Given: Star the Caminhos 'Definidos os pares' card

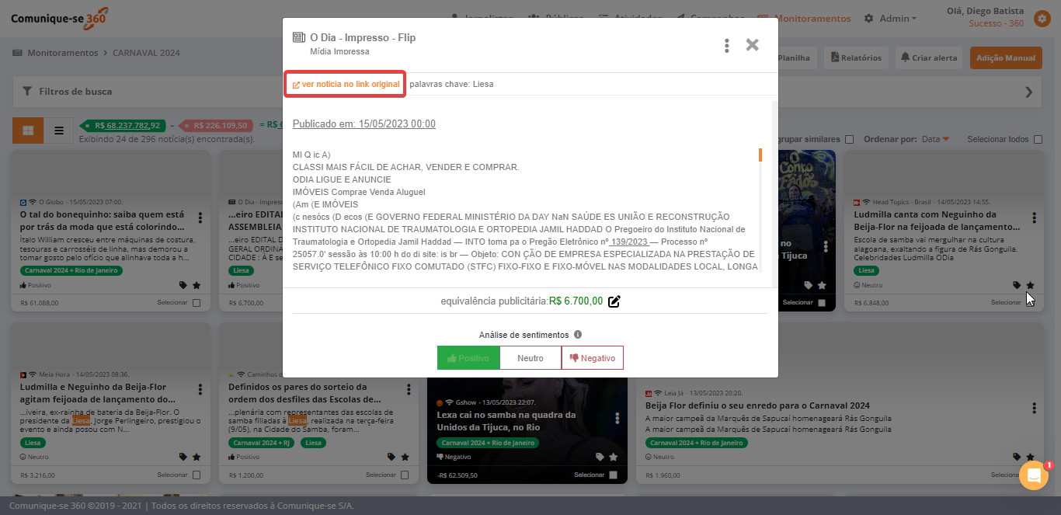Looking at the screenshot, I should tap(405, 458).
